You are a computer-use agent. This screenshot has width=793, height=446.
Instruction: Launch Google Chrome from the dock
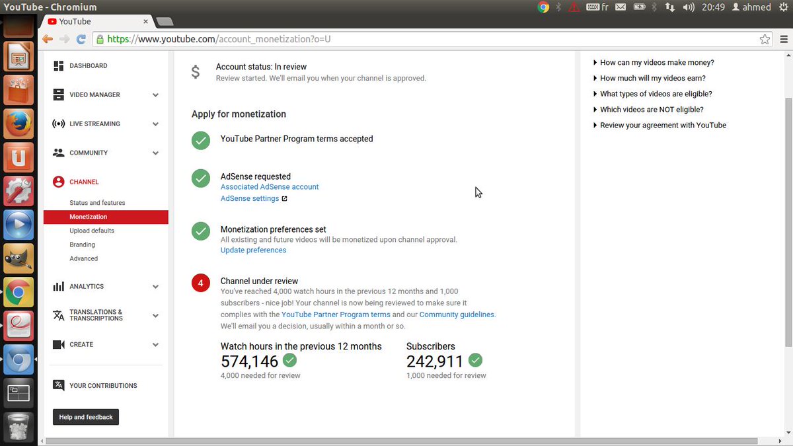pos(19,291)
